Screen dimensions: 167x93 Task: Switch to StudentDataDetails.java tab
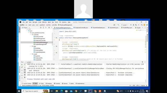[x=99, y=28]
